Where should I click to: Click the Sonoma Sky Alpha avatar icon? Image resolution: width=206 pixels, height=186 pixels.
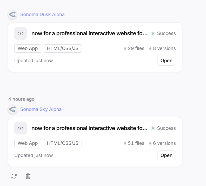click(x=12, y=109)
